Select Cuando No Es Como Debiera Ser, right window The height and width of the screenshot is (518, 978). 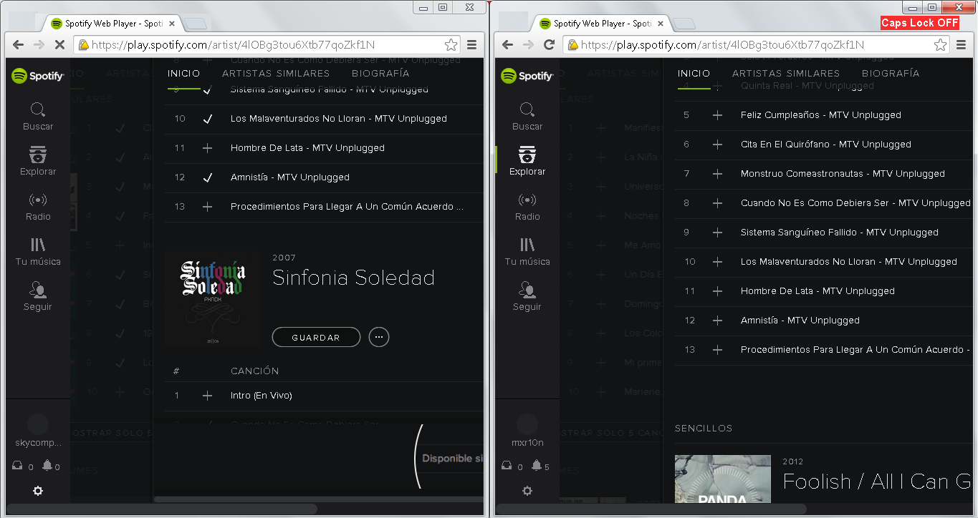(x=855, y=203)
